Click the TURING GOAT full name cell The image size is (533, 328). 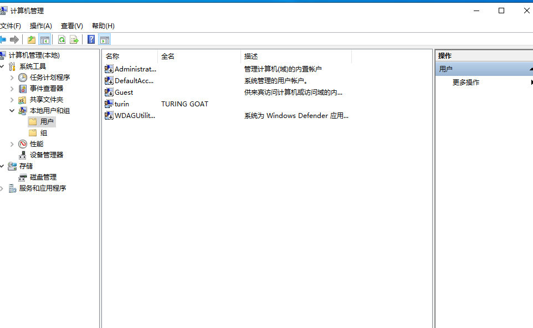pos(184,104)
